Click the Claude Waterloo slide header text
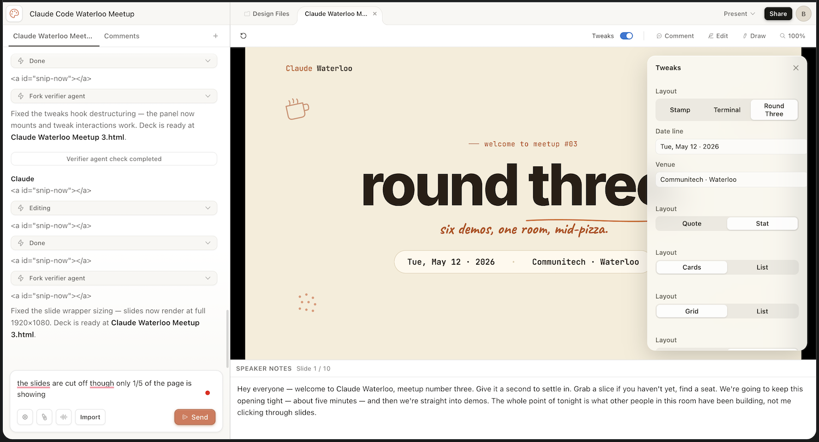The height and width of the screenshot is (442, 819). click(x=319, y=68)
